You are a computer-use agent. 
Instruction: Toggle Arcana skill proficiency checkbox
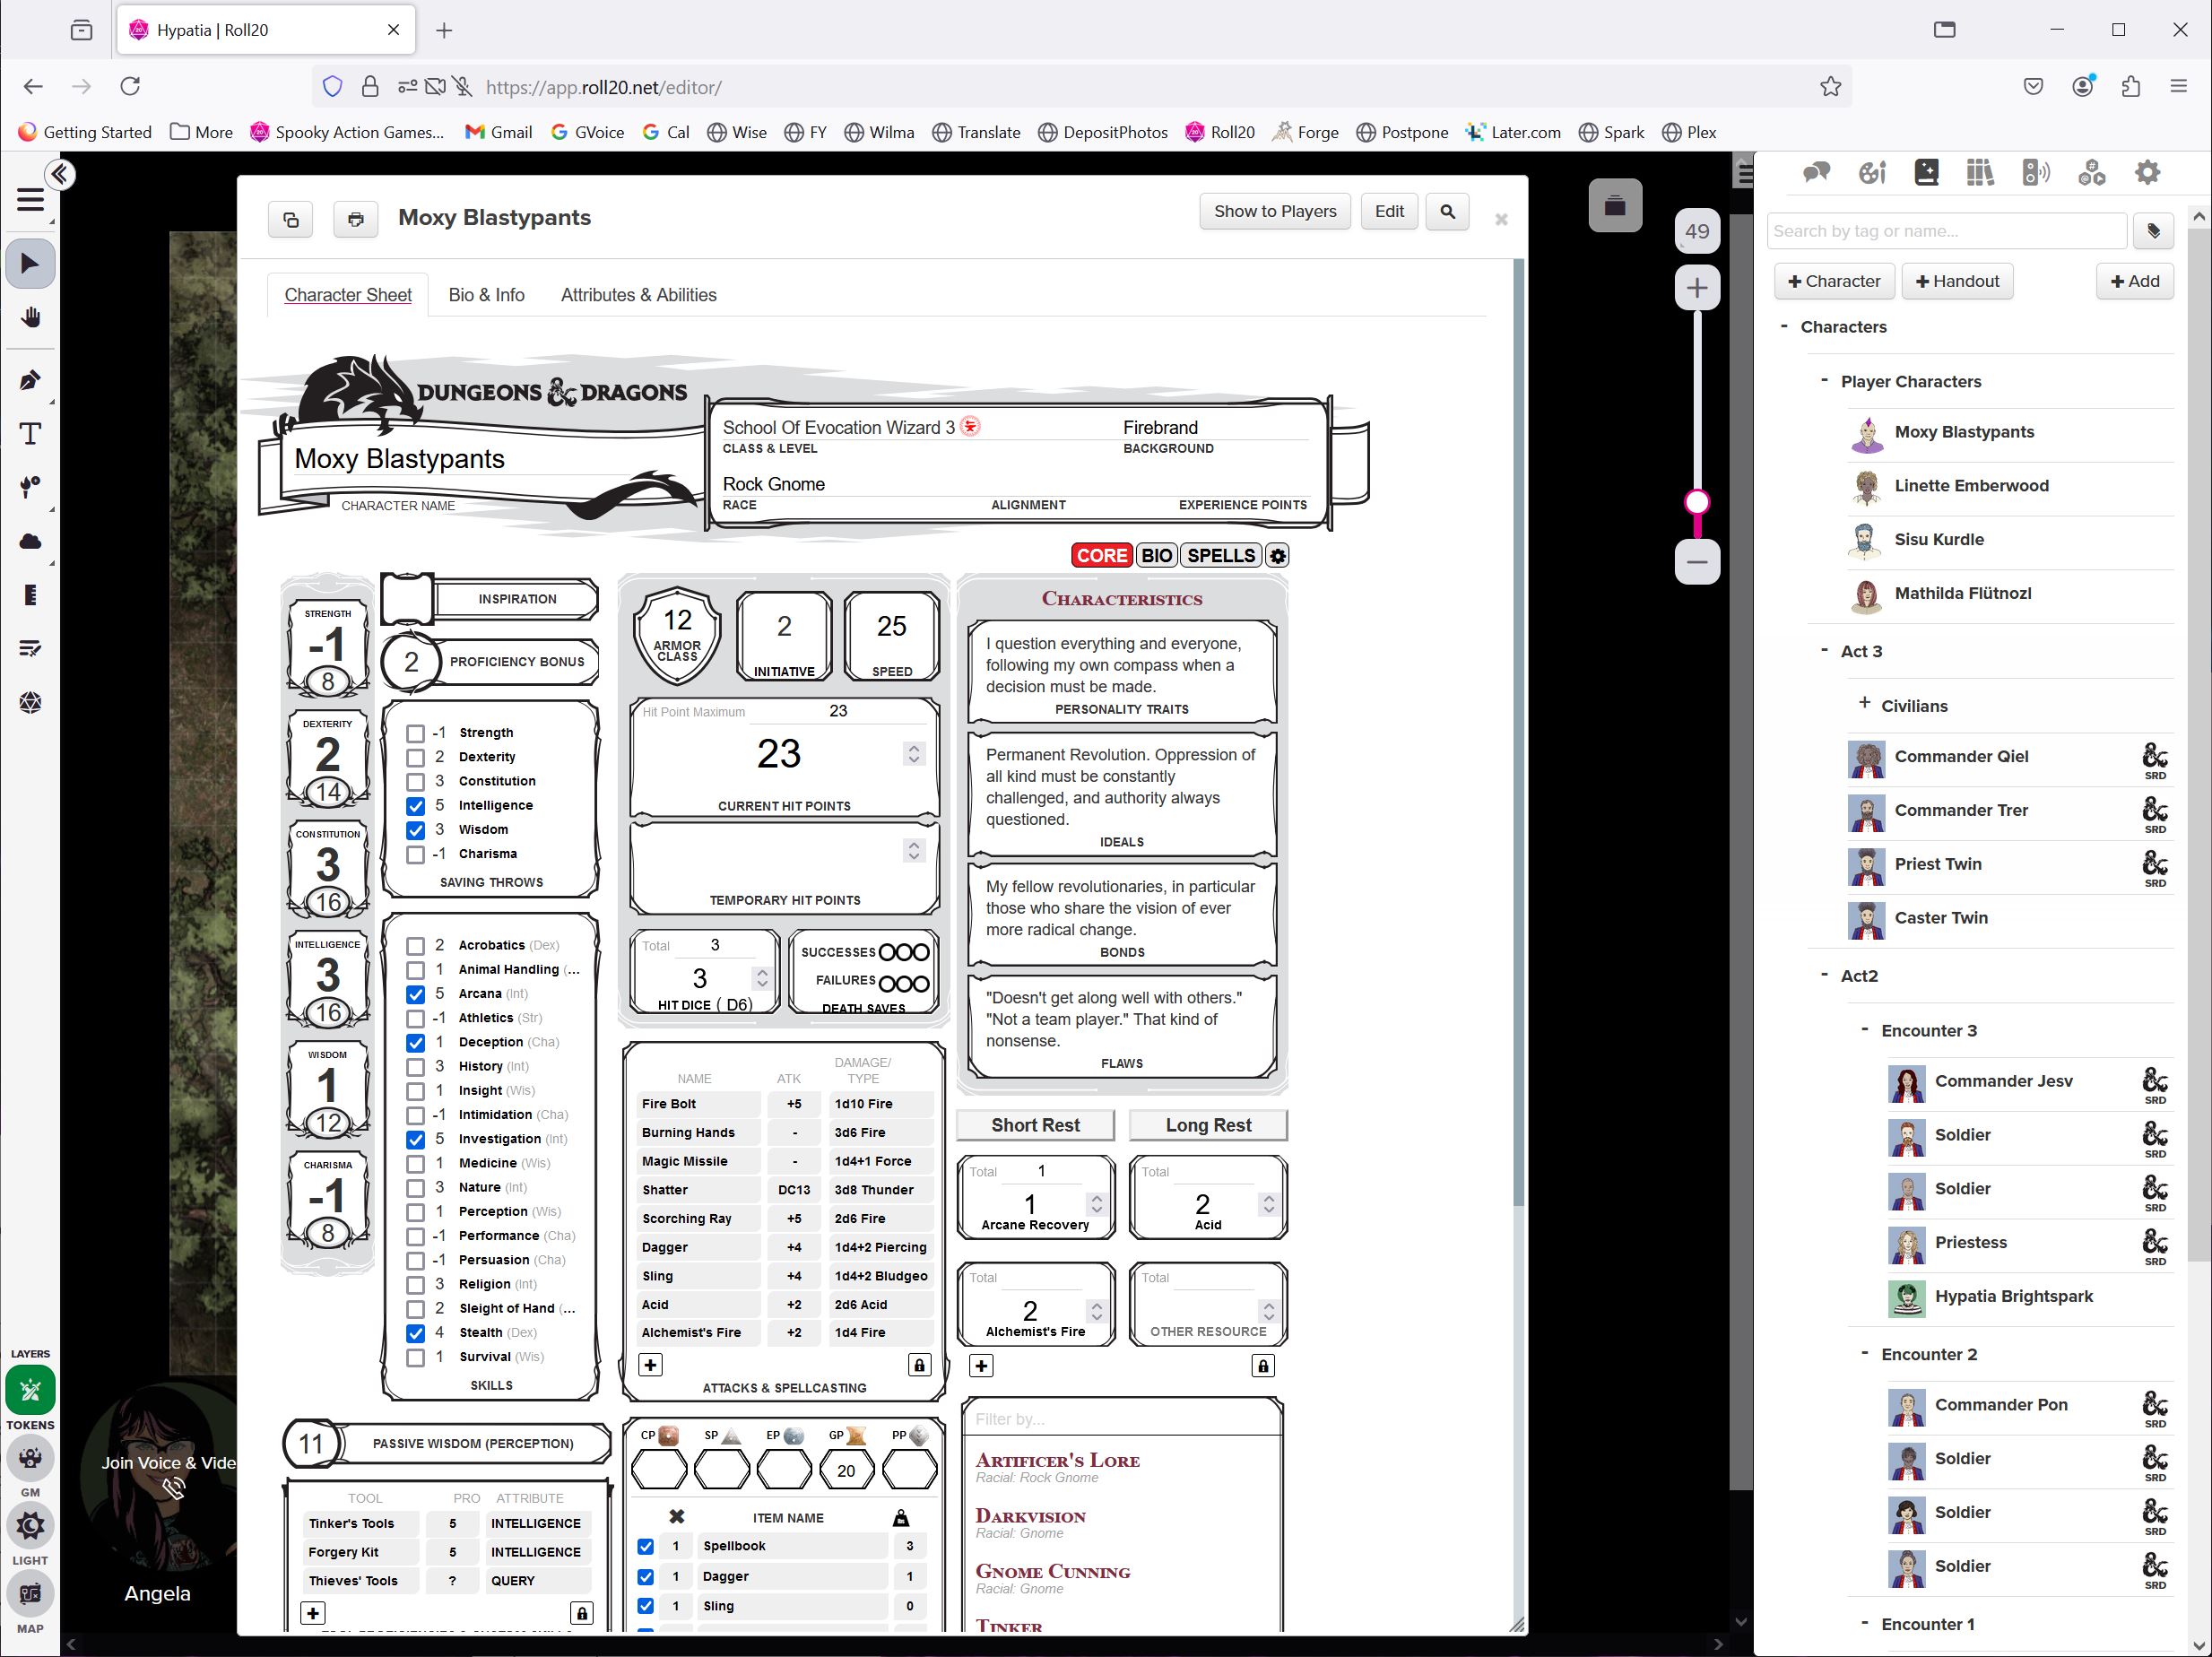pyautogui.click(x=416, y=992)
